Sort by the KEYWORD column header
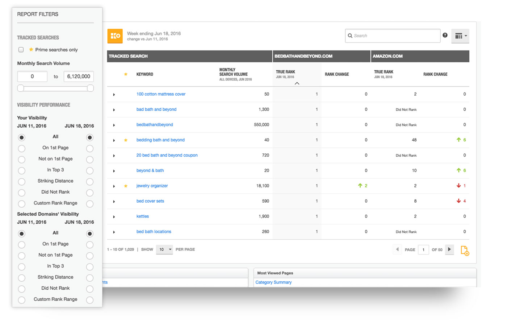The image size is (507, 331). 145,74
